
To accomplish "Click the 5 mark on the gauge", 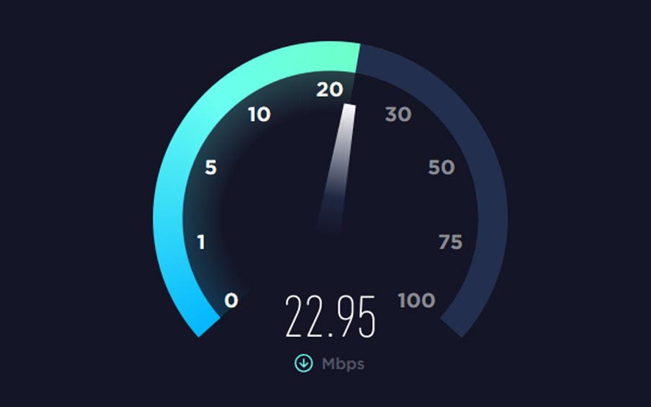I will click(x=210, y=167).
